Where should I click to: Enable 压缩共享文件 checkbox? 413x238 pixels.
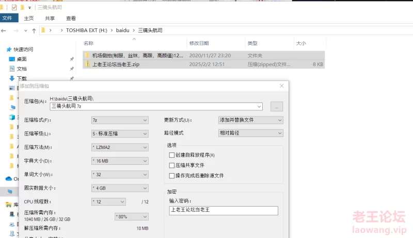pos(172,165)
